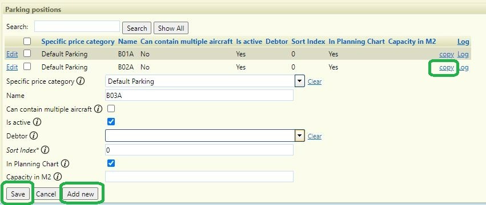
Task: Open Sort Index info icon
Action: point(45,150)
